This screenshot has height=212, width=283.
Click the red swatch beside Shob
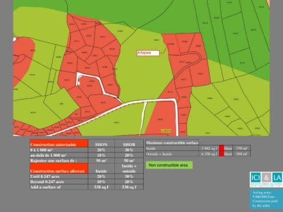pyautogui.click(x=222, y=154)
